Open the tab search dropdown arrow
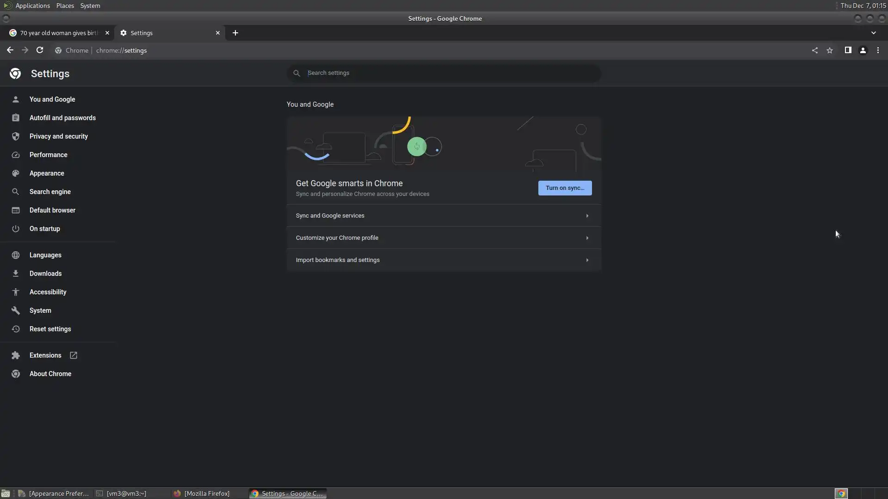Viewport: 888px width, 499px height. click(873, 33)
